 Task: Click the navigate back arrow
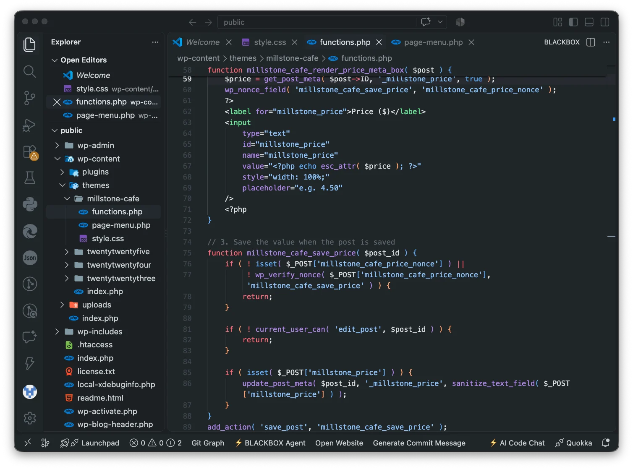(x=192, y=22)
